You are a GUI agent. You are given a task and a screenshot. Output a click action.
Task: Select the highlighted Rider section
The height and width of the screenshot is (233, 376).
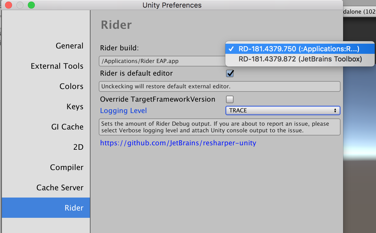pos(74,208)
